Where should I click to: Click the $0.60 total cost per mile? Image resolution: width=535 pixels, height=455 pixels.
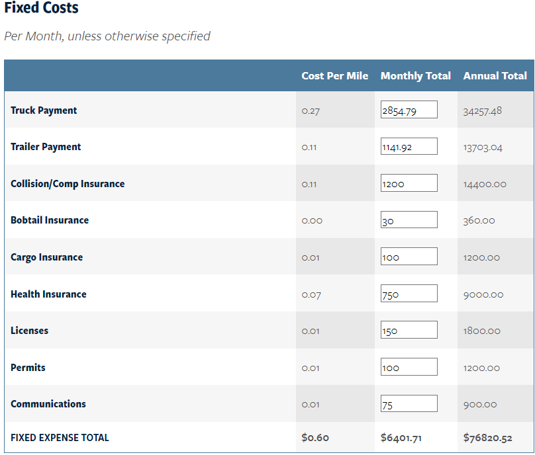point(315,438)
